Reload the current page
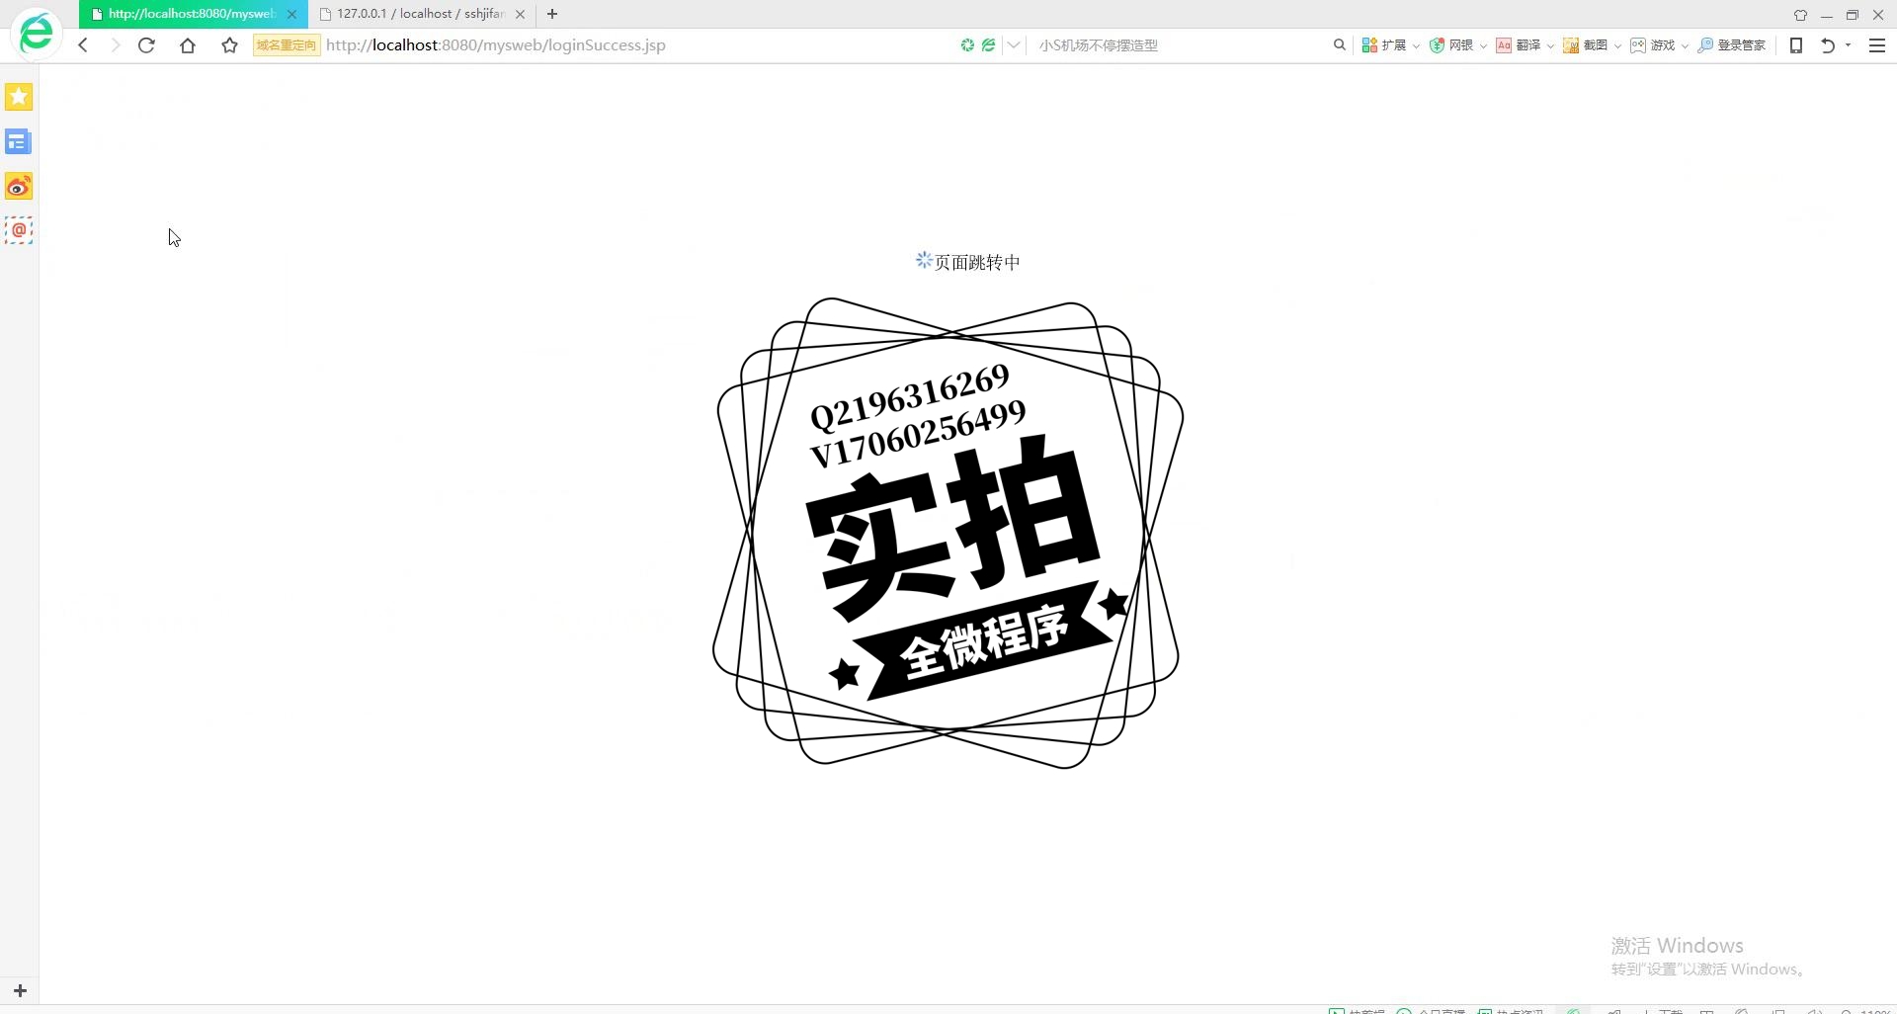This screenshot has height=1014, width=1897. pyautogui.click(x=146, y=45)
